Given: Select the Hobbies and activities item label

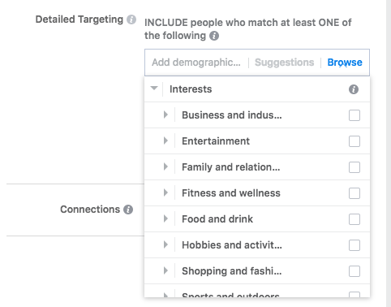Looking at the screenshot, I should pyautogui.click(x=232, y=245).
